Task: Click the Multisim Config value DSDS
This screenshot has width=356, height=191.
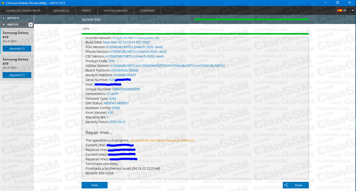Action: [x=116, y=108]
